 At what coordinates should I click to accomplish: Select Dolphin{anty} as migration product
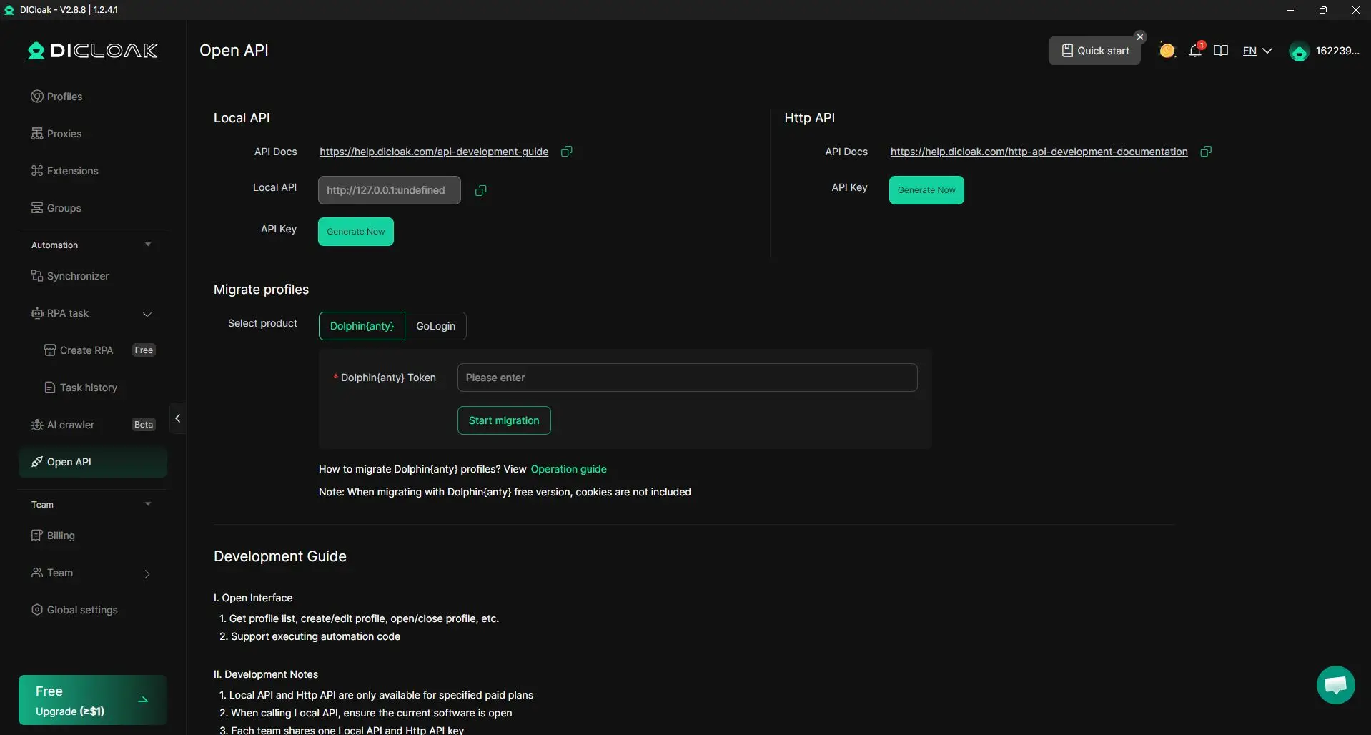362,326
